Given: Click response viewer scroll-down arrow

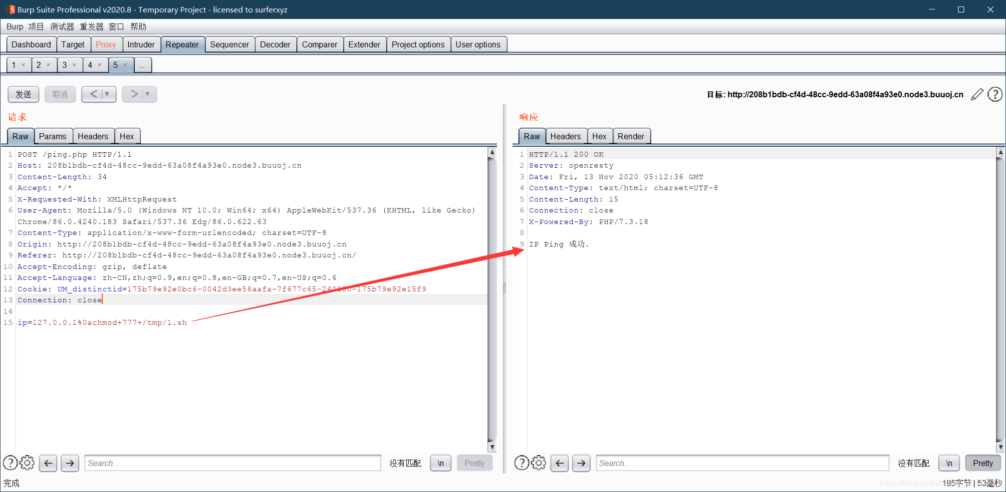Looking at the screenshot, I should [x=1000, y=447].
